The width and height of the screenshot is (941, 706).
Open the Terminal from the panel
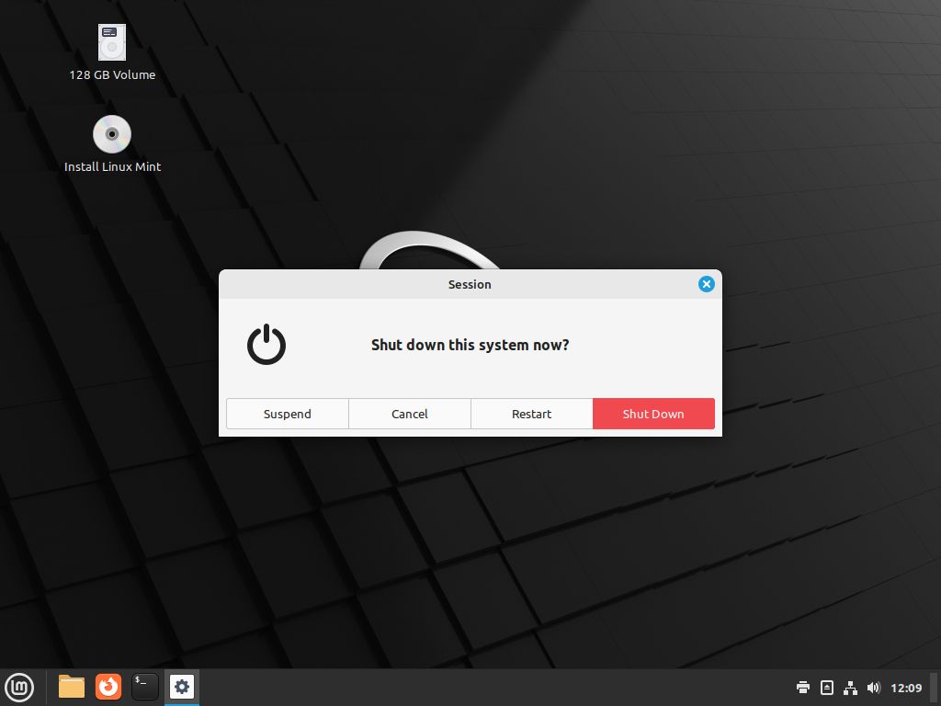(145, 687)
